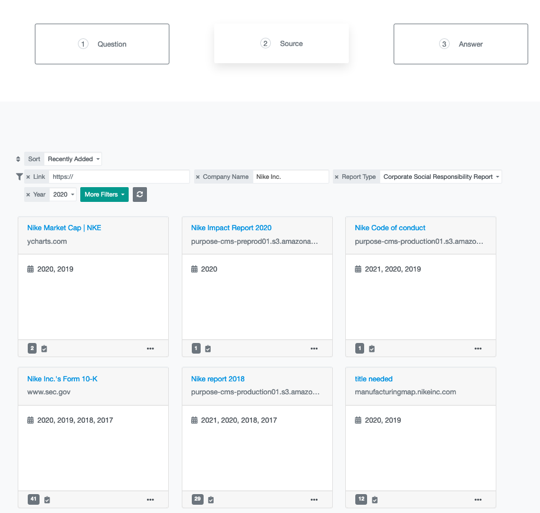Click clipboard icon on Form 10-K card
Viewport: 540px width, 513px height.
coord(47,499)
